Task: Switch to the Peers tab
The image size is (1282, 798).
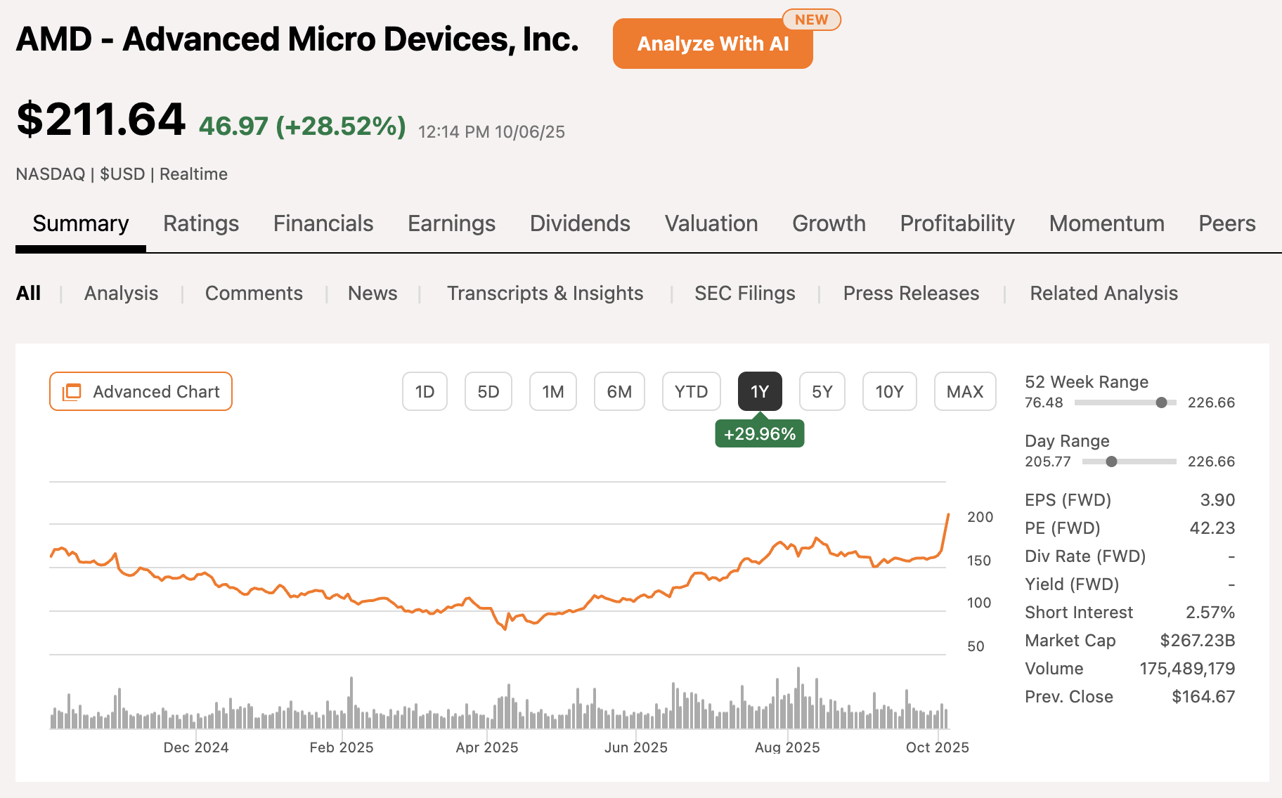Action: [1226, 223]
